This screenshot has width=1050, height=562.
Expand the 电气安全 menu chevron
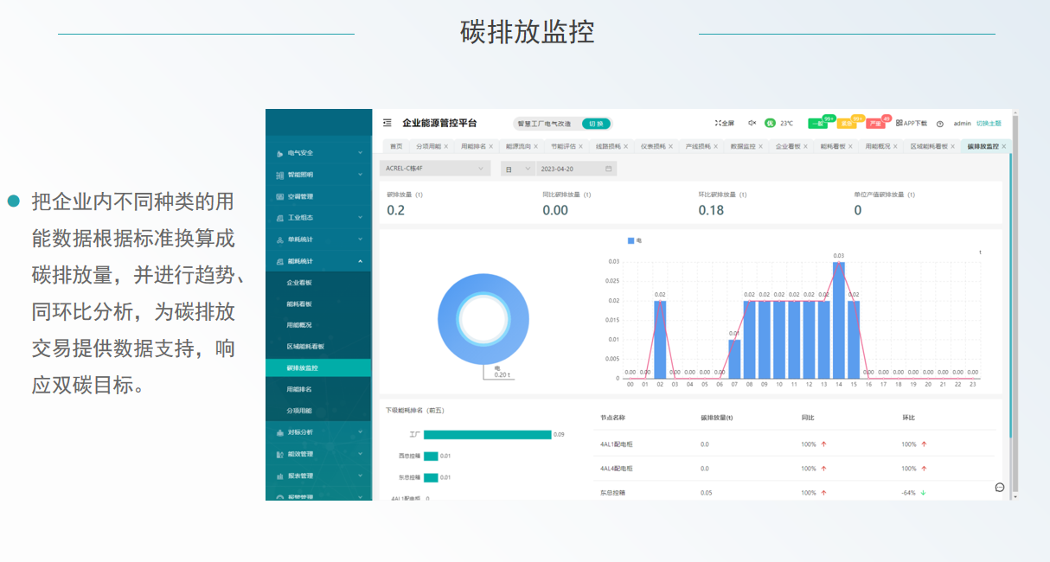pyautogui.click(x=360, y=153)
